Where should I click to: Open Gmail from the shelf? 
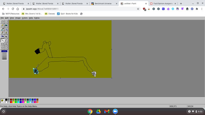[x=107, y=111]
